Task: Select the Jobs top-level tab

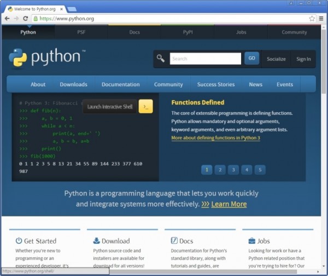Action: click(241, 32)
